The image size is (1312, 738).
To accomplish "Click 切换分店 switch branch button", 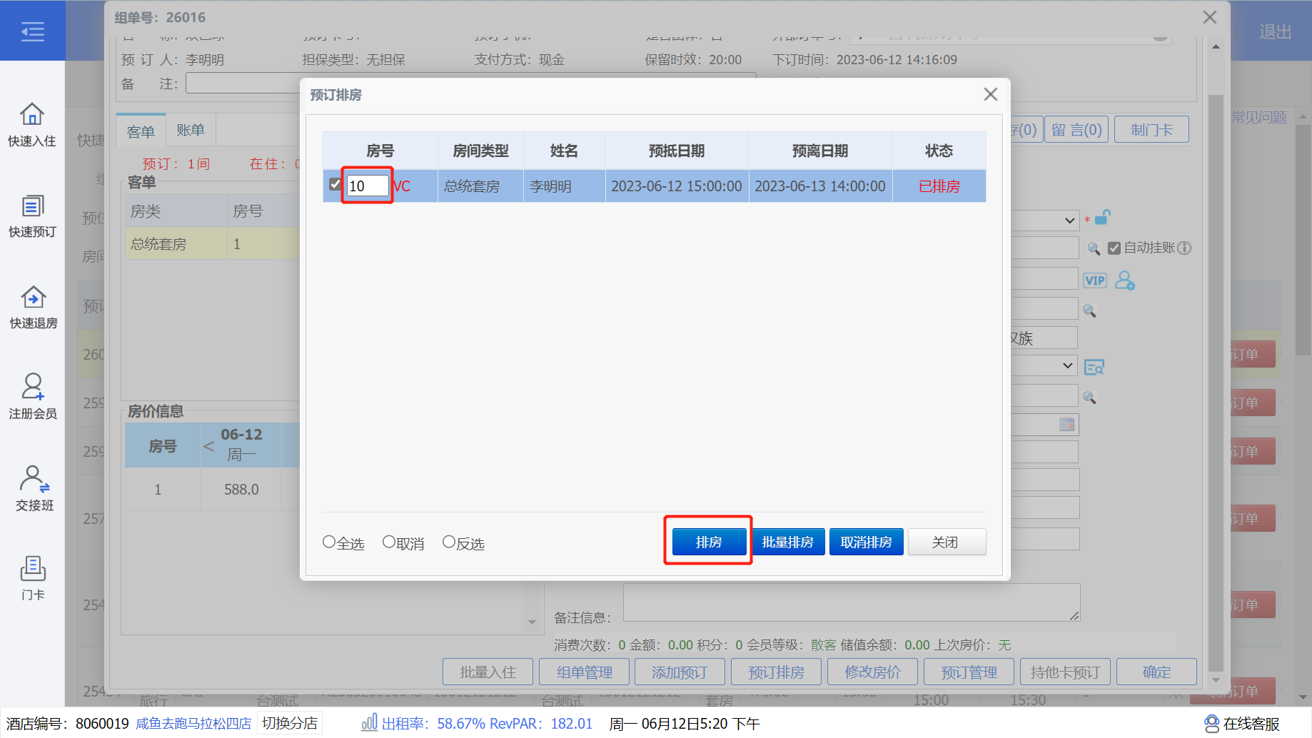I will point(290,723).
